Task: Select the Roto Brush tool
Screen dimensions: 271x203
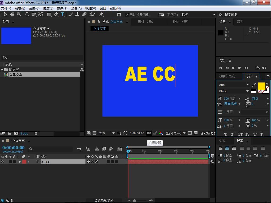Action: [x=93, y=15]
